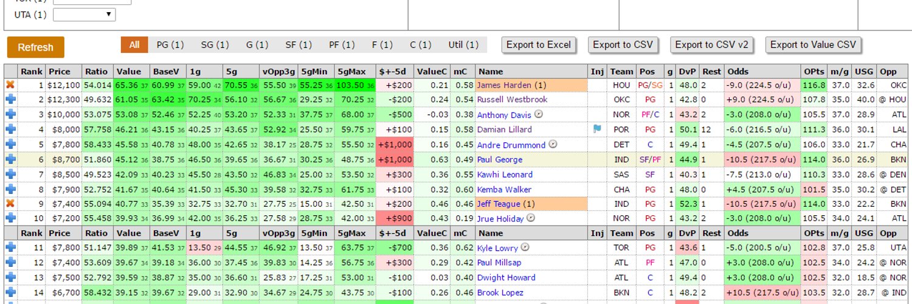
Task: Select the All position tab
Action: (x=134, y=44)
